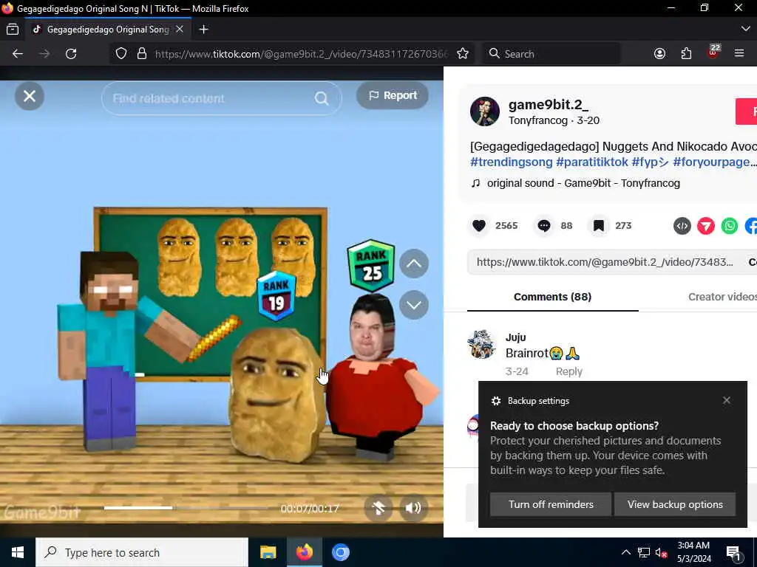The height and width of the screenshot is (567, 757).
Task: Report this video
Action: point(393,95)
